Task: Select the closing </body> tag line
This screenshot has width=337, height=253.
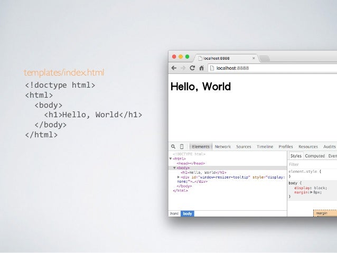Action: pyautogui.click(x=184, y=186)
